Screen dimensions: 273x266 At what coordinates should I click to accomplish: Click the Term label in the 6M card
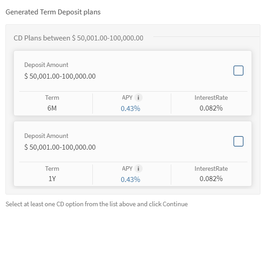point(52,98)
